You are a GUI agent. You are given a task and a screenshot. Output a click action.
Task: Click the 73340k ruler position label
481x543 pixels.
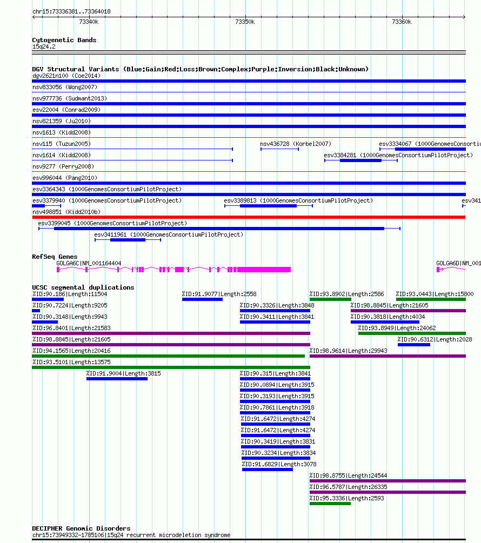click(89, 22)
